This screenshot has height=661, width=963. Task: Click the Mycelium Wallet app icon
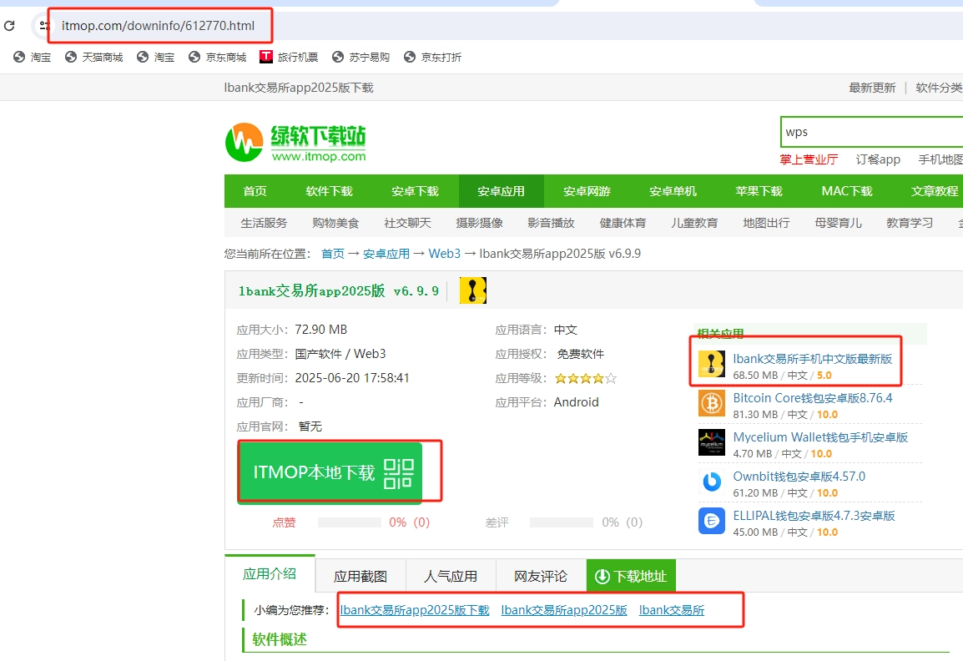tap(712, 442)
